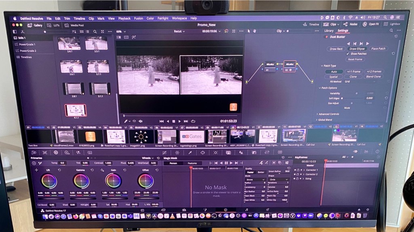Screen dimensions: 414x232
Task: Select the arrow pointer tool in node editor
Action: pyautogui.click(x=249, y=31)
